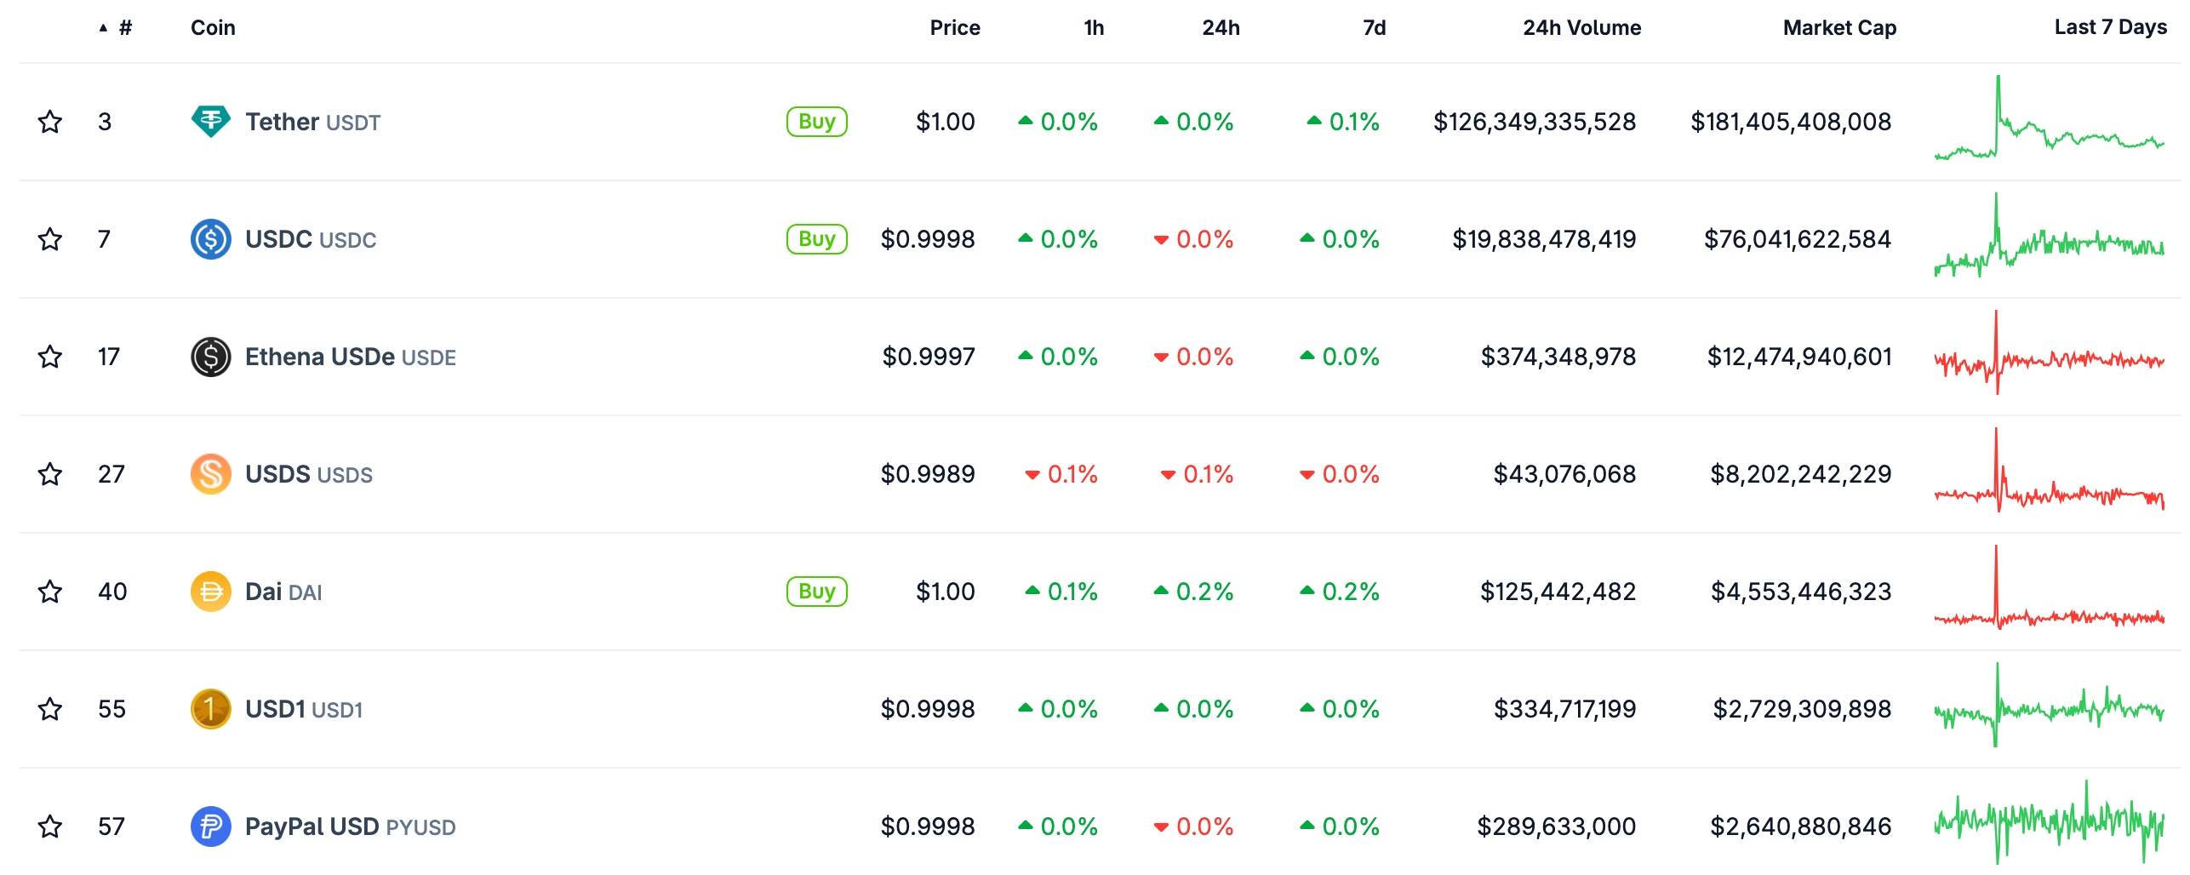Sort by Market Cap column header

tap(1839, 28)
